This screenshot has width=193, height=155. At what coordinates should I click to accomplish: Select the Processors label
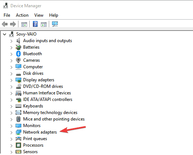point(33,145)
